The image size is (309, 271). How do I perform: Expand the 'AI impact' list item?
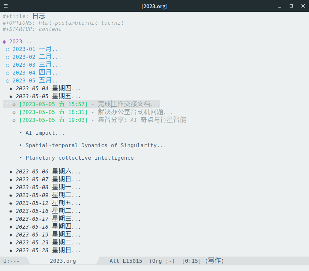click(45, 133)
